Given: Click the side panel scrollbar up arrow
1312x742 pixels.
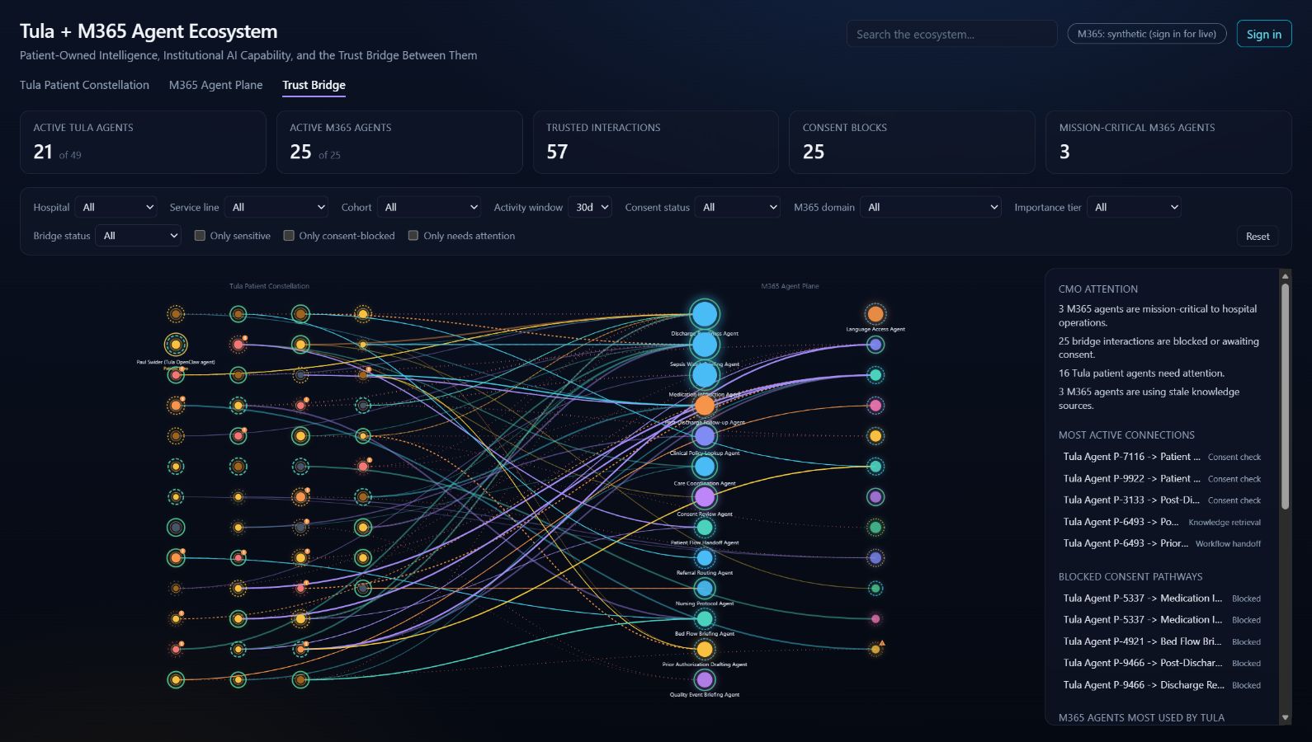Looking at the screenshot, I should point(1285,275).
